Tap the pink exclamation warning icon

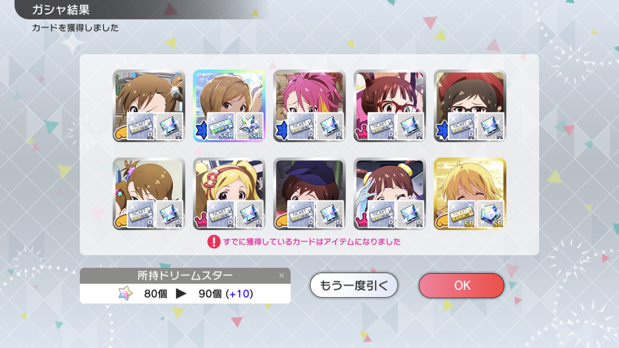[x=214, y=242]
